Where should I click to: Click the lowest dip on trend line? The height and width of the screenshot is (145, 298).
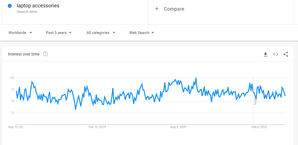coord(76,109)
